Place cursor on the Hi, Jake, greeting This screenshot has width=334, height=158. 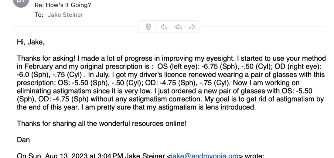click(x=31, y=42)
